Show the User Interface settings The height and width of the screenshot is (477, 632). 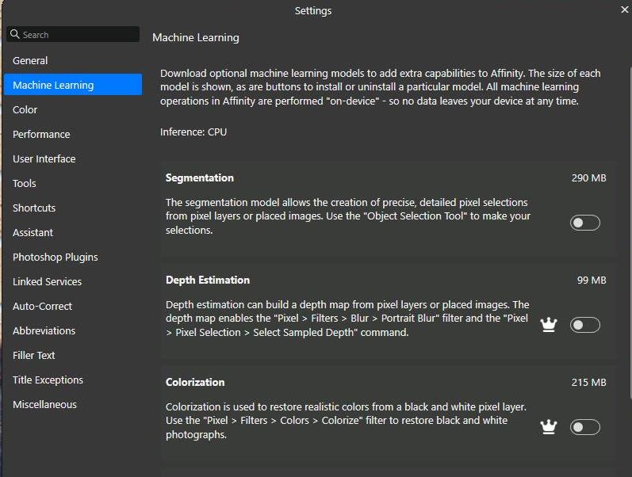(44, 158)
